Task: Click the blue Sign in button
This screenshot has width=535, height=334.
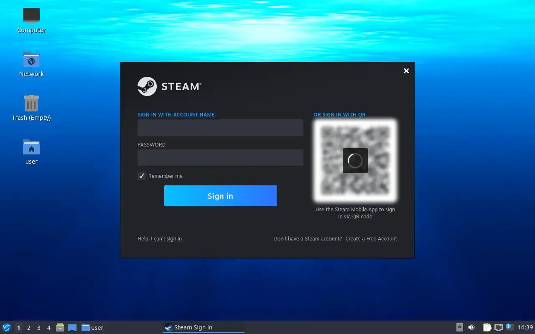Action: (x=221, y=196)
